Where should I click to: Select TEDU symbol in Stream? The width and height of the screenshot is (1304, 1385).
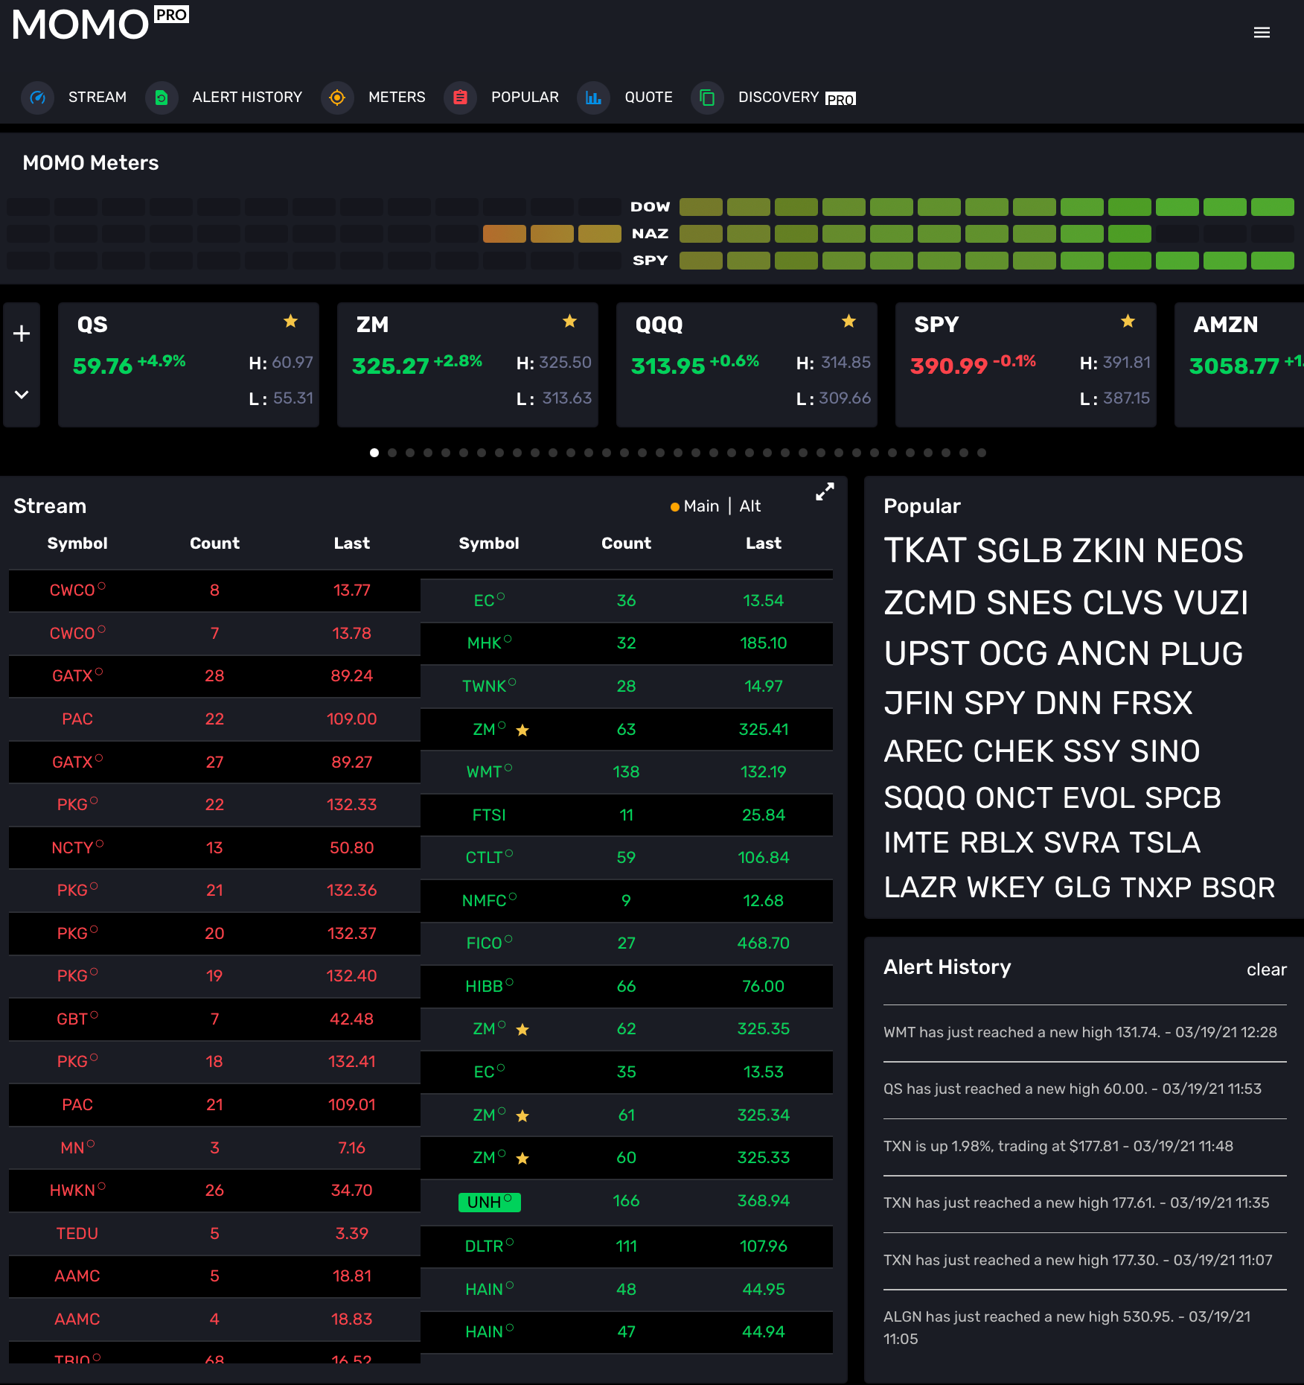[x=77, y=1234]
